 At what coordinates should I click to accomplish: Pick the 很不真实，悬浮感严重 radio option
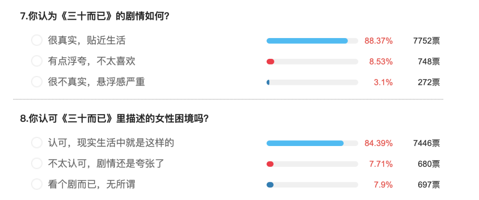[37, 82]
